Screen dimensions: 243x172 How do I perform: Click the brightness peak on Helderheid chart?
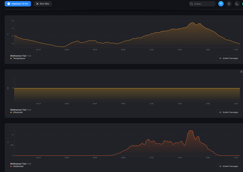pos(191,130)
